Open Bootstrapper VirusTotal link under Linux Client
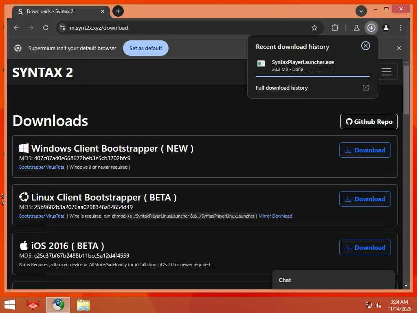 (42, 216)
